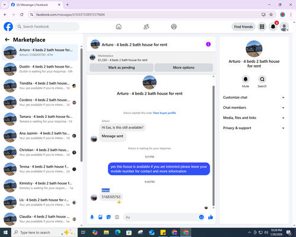
Task: Click More options button
Action: point(184,68)
